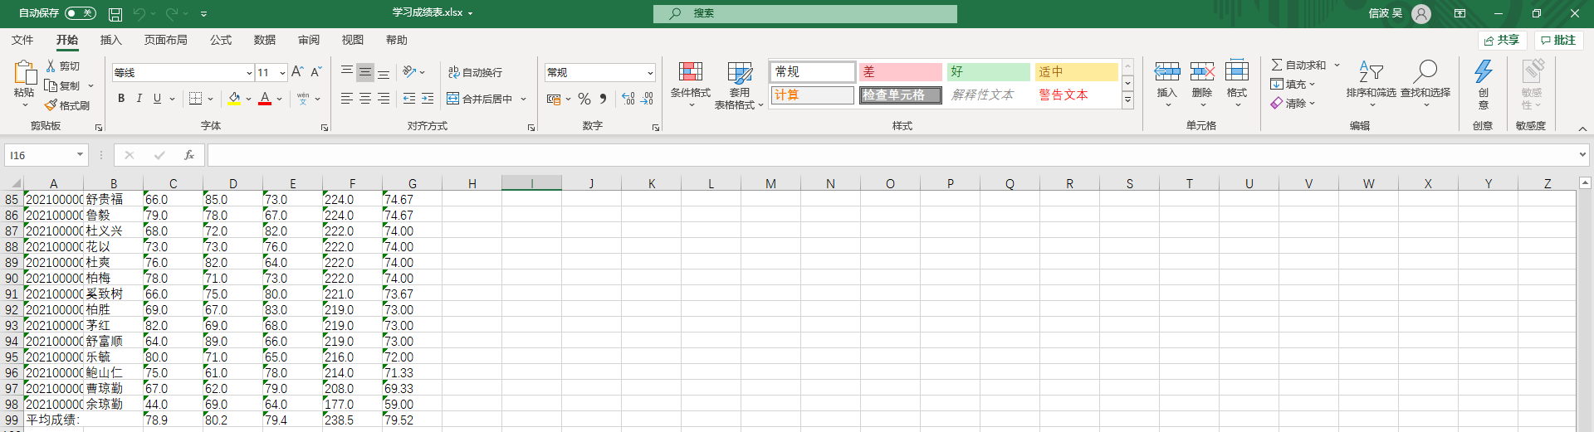Toggle italic formatting
Viewport: 1594px width, 432px height.
[139, 99]
